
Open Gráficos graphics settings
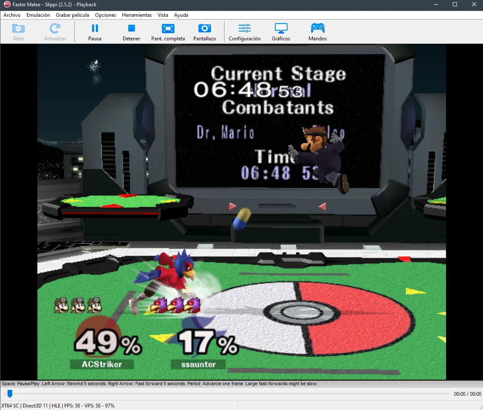pos(281,32)
